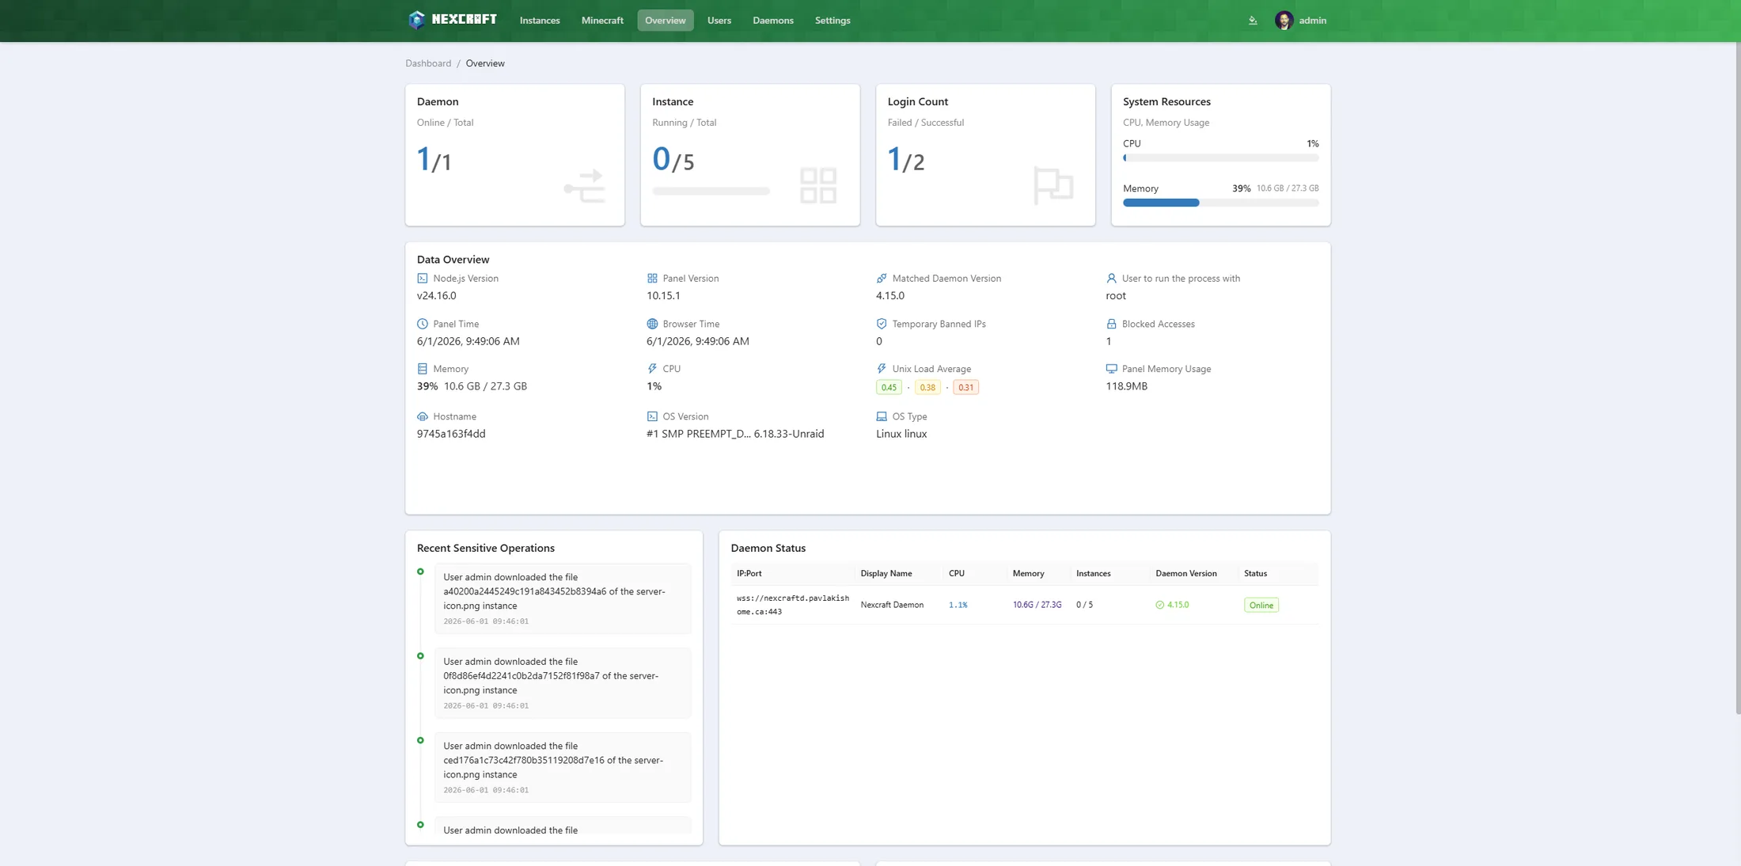Click the Overview breadcrumb item
This screenshot has width=1741, height=866.
[485, 63]
